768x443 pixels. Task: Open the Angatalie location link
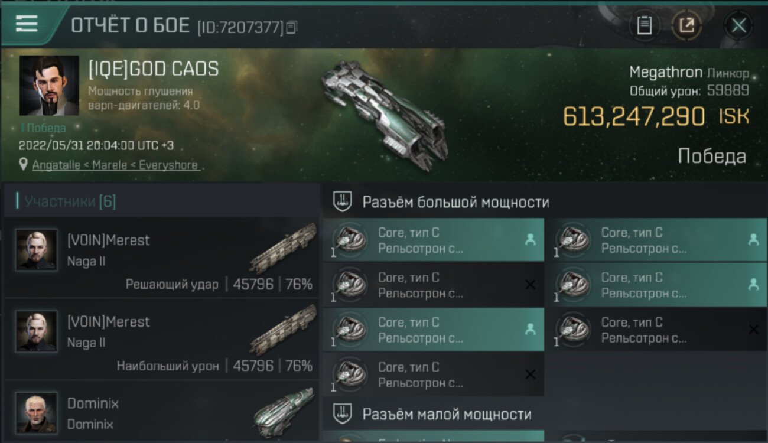point(115,165)
